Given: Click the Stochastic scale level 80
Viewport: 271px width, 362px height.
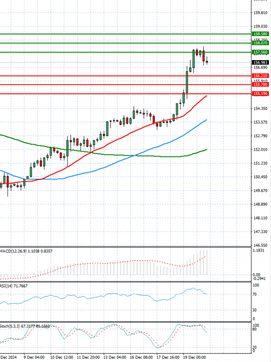Looking at the screenshot, I should coord(254,329).
